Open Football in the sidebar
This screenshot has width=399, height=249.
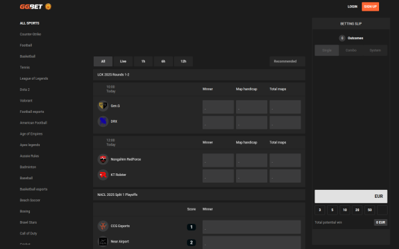[26, 45]
